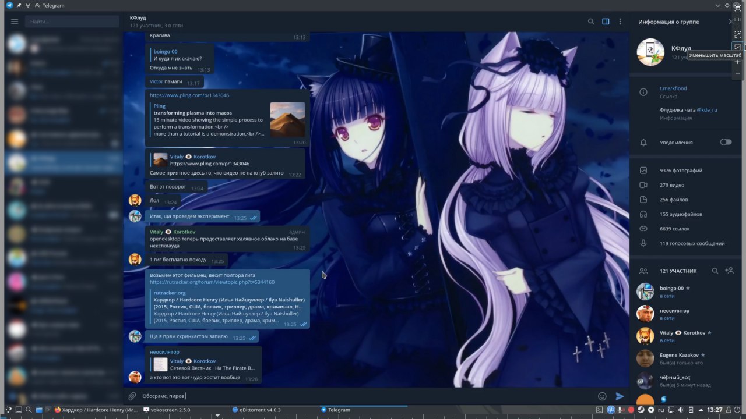Open the Telegram hamburger main menu

click(15, 22)
